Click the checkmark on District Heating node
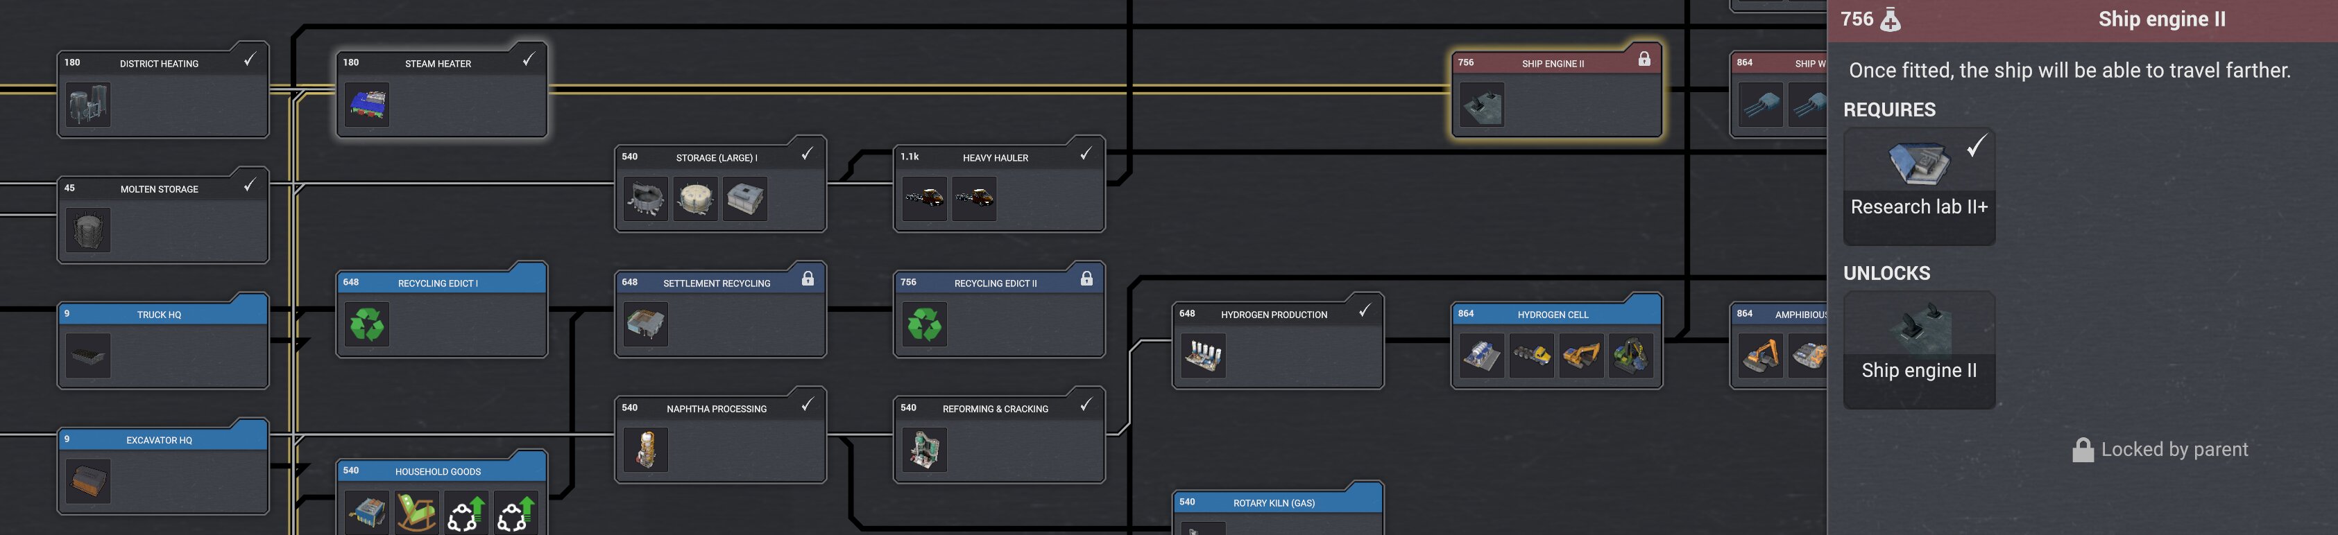 tap(250, 59)
